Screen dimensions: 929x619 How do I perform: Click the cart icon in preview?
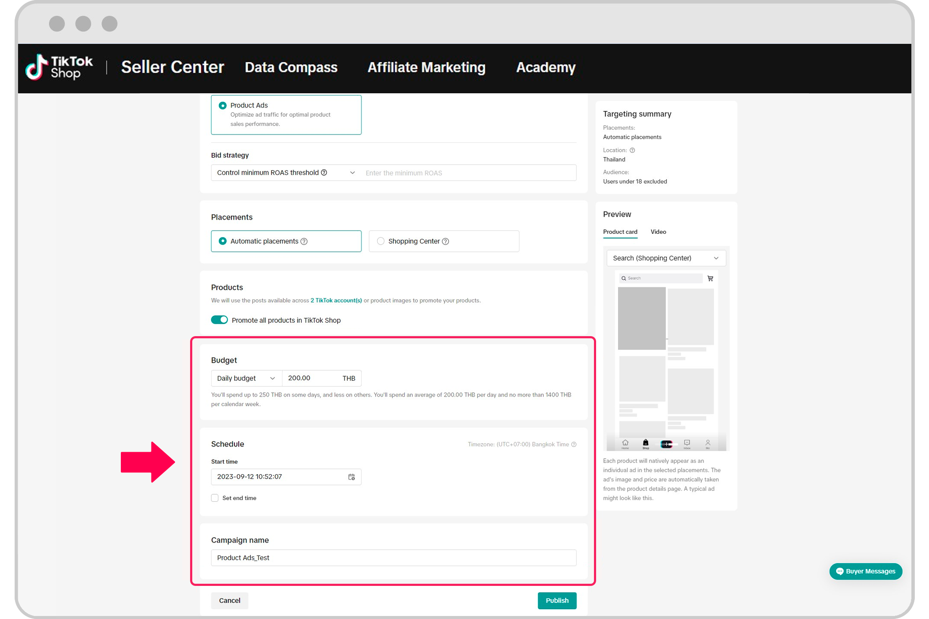710,278
